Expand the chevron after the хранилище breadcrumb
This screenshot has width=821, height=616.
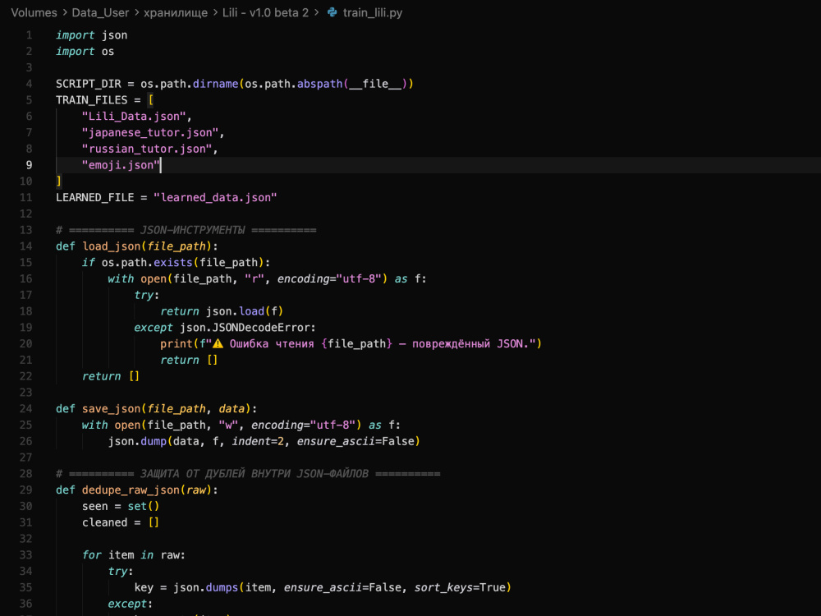point(214,12)
